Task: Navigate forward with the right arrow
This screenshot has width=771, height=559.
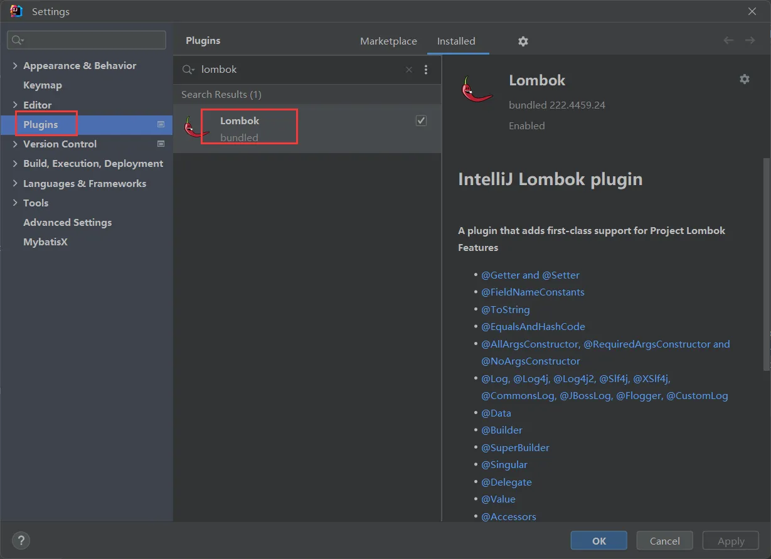Action: pyautogui.click(x=750, y=41)
